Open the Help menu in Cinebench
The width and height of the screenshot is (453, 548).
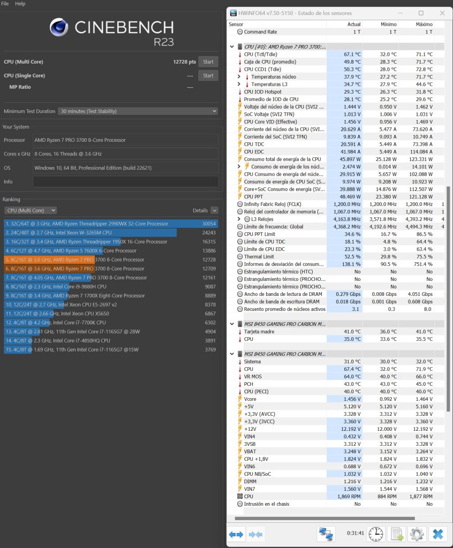pyautogui.click(x=20, y=4)
